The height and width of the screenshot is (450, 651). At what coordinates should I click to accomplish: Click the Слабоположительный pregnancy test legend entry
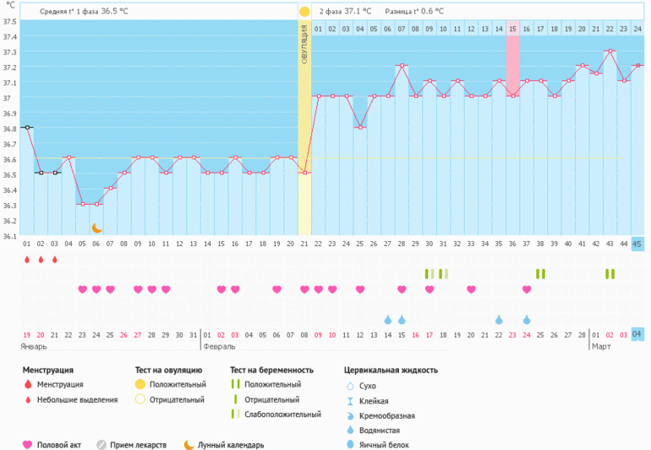click(x=282, y=414)
